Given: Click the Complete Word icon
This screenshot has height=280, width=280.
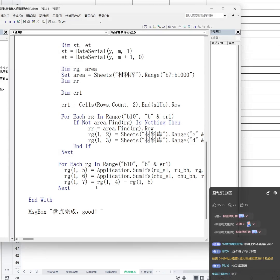Looking at the screenshot, I should (164, 27).
